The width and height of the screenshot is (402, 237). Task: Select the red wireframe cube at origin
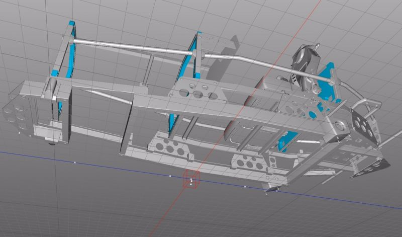[x=191, y=179]
